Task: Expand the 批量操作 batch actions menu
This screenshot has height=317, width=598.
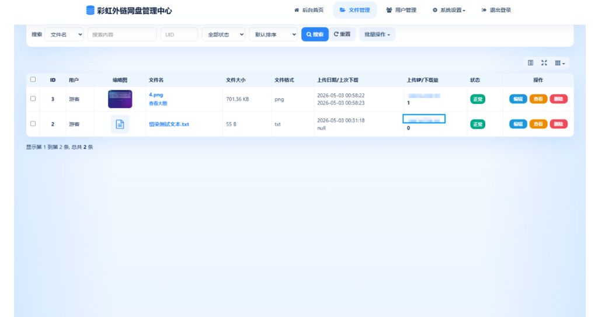Action: click(377, 34)
